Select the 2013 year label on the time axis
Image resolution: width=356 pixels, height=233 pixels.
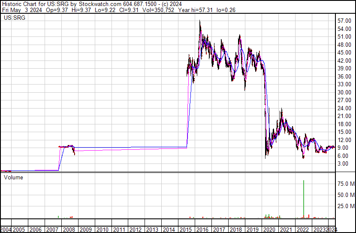point(152,230)
